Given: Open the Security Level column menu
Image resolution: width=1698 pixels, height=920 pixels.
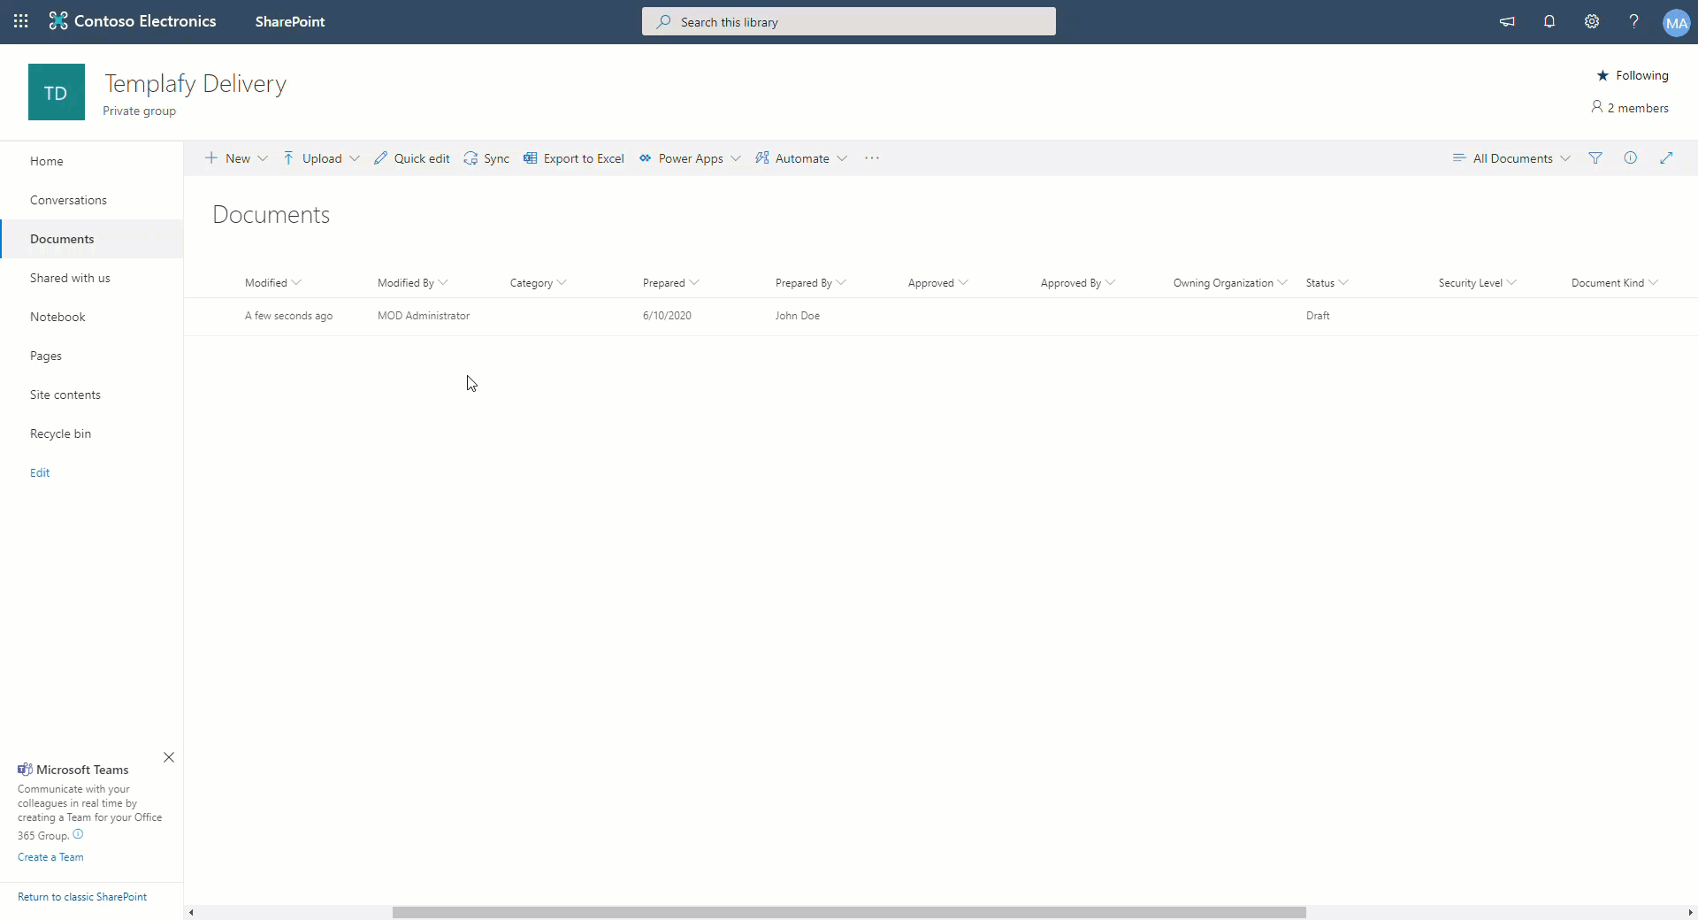Looking at the screenshot, I should tap(1477, 283).
